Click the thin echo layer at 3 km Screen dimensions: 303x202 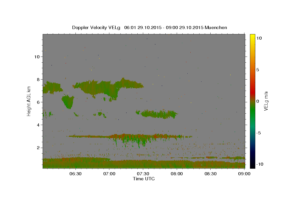click(x=130, y=136)
